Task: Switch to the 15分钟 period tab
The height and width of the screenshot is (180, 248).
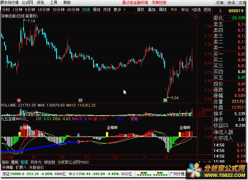Action: tap(44, 10)
